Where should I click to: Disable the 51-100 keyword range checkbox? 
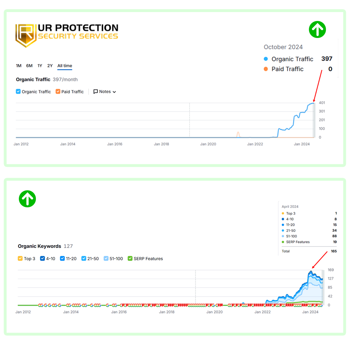tap(106, 258)
